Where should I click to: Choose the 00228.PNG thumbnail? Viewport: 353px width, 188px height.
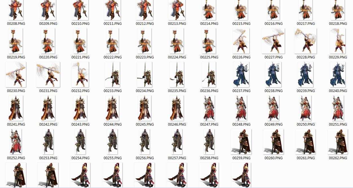point(306,41)
